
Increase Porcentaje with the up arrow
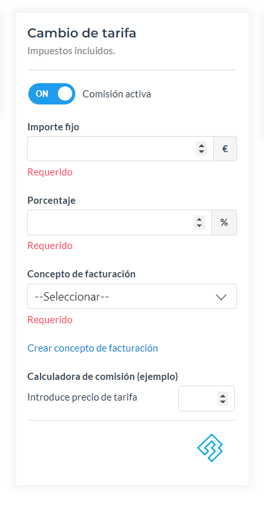point(199,219)
